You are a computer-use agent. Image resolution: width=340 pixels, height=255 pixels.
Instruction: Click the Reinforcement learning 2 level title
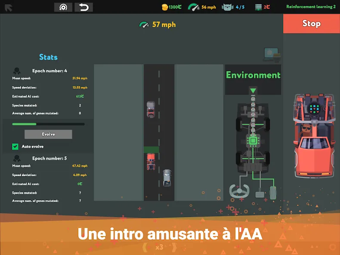tap(311, 7)
